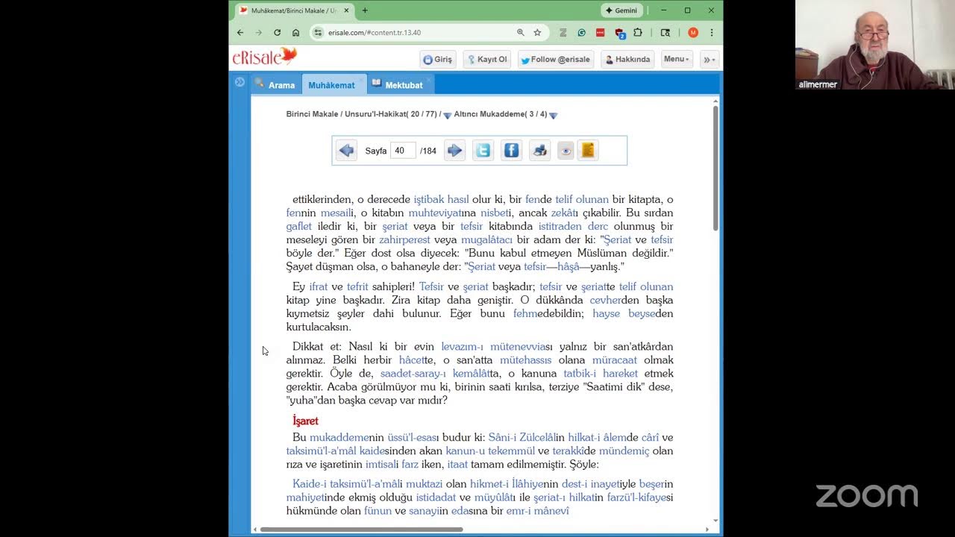
Task: Open the Hakkında about button
Action: 627,60
